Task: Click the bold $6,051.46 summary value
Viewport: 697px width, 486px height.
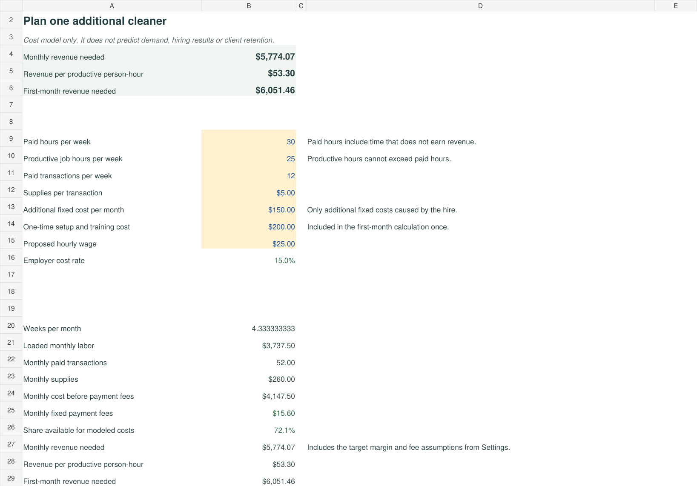Action: (249, 88)
